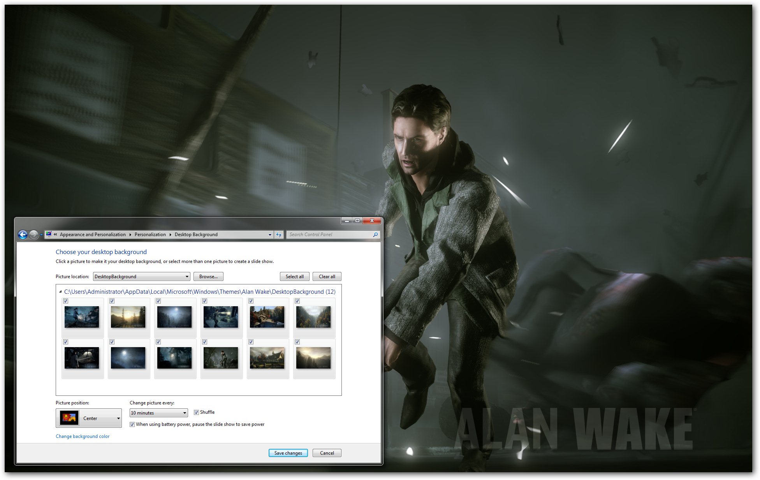Viewport: 760px width, 480px height.
Task: Uncheck the farmhouse wallpaper checkbox
Action: [251, 342]
